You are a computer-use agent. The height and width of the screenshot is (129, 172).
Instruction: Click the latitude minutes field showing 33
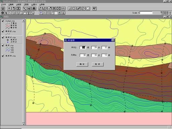94,55
